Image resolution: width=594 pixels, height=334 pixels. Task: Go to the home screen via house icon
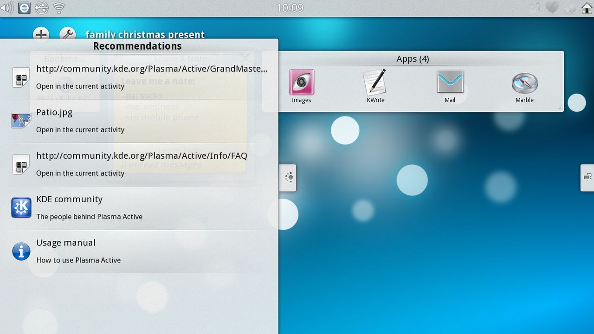coord(587,8)
